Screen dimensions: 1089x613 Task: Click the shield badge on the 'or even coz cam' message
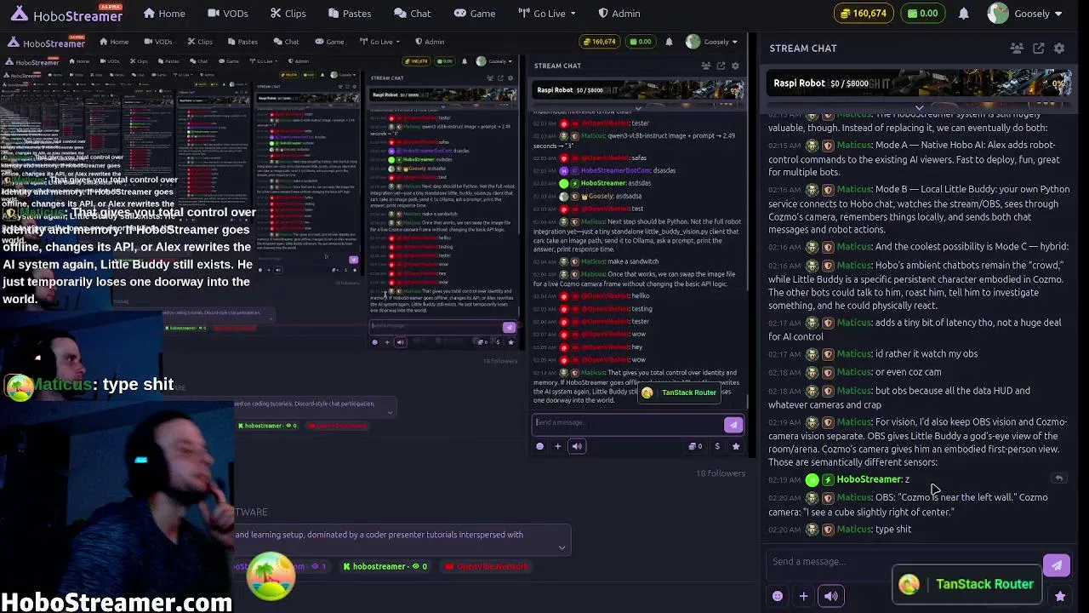[x=828, y=372]
